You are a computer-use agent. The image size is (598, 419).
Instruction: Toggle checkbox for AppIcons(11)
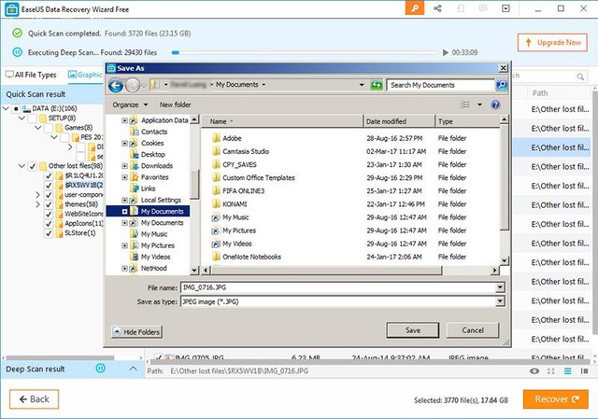49,224
